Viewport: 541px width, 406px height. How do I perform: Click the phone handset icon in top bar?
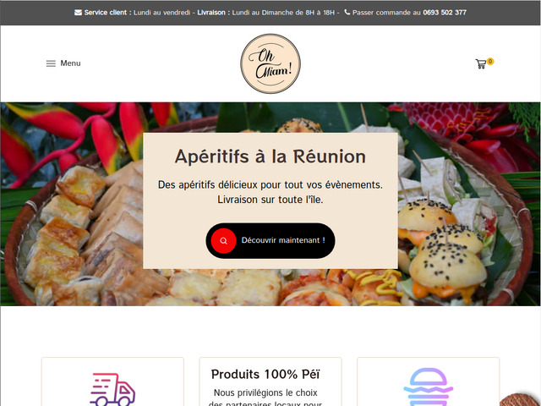pos(347,12)
